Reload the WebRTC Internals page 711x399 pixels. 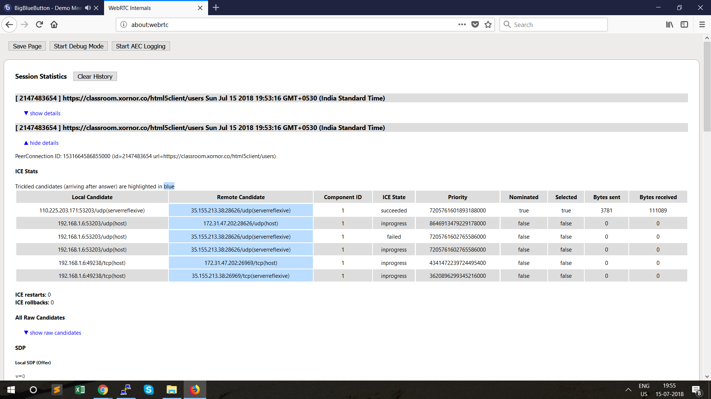[x=39, y=24]
